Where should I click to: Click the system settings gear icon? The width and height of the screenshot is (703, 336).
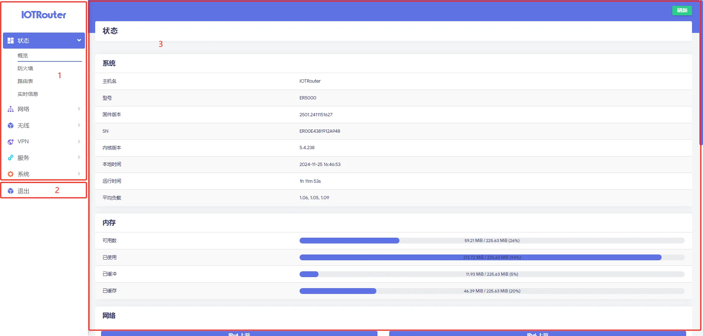coord(11,174)
